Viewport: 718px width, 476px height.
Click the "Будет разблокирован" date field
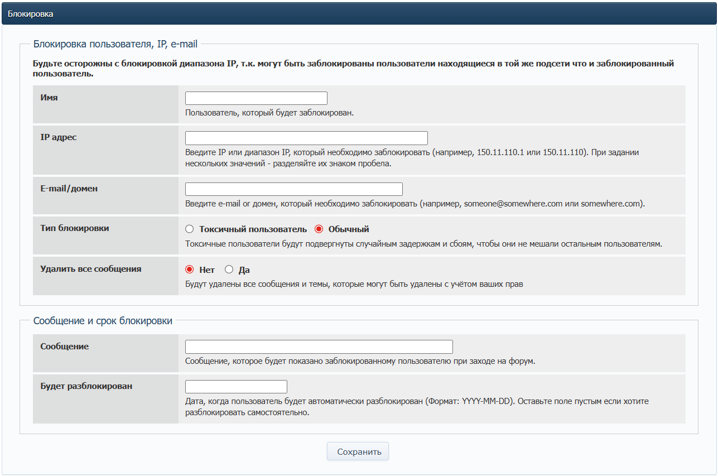click(x=236, y=387)
